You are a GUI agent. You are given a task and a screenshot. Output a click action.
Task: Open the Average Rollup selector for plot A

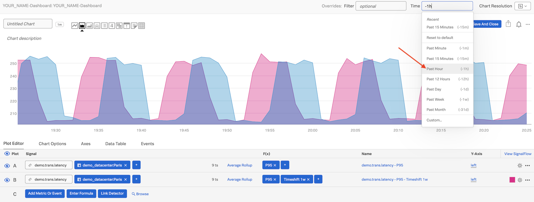coord(239,165)
